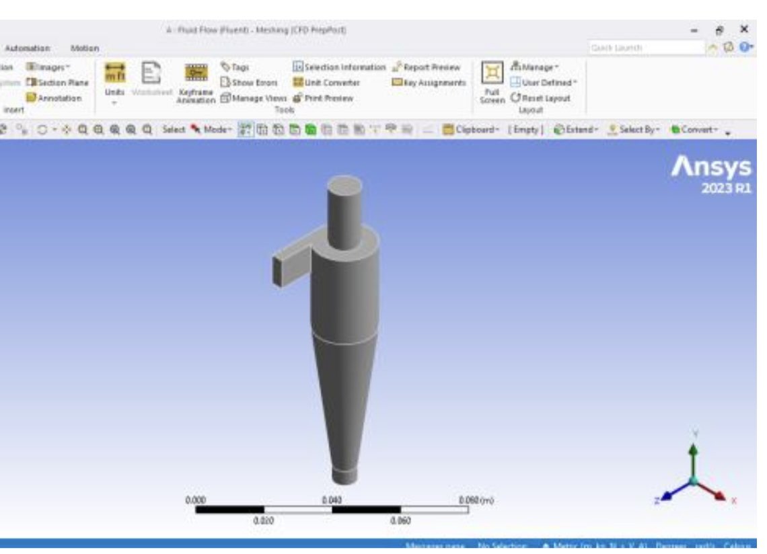Insert an Annotation from the ribbon
The width and height of the screenshot is (767, 554).
click(54, 97)
